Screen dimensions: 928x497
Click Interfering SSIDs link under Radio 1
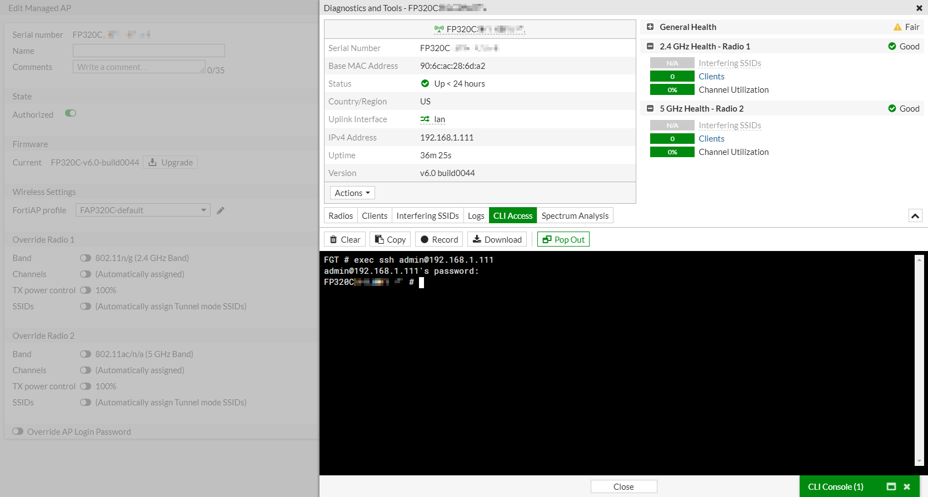pyautogui.click(x=730, y=63)
